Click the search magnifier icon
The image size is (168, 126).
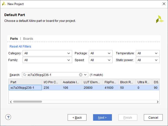(25, 75)
